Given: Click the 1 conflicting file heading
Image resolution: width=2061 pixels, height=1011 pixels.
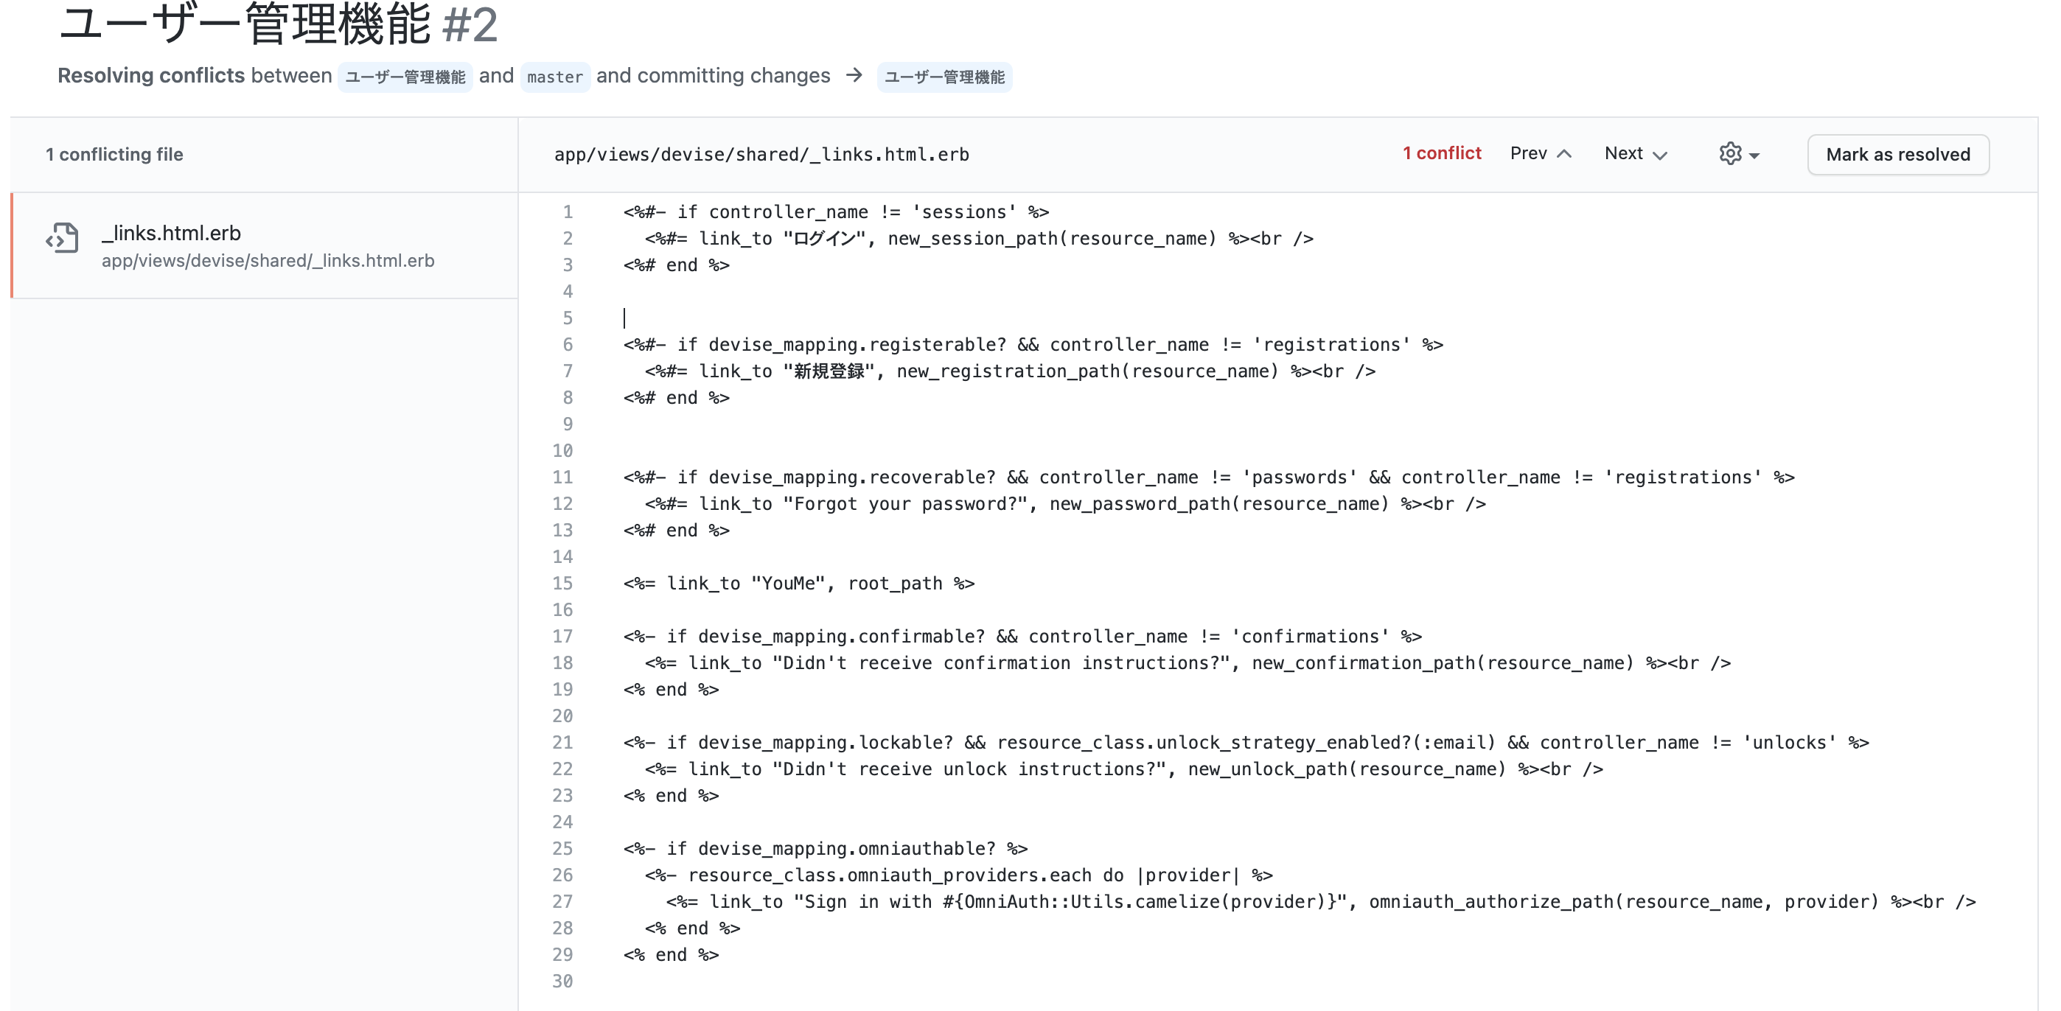Looking at the screenshot, I should point(114,154).
